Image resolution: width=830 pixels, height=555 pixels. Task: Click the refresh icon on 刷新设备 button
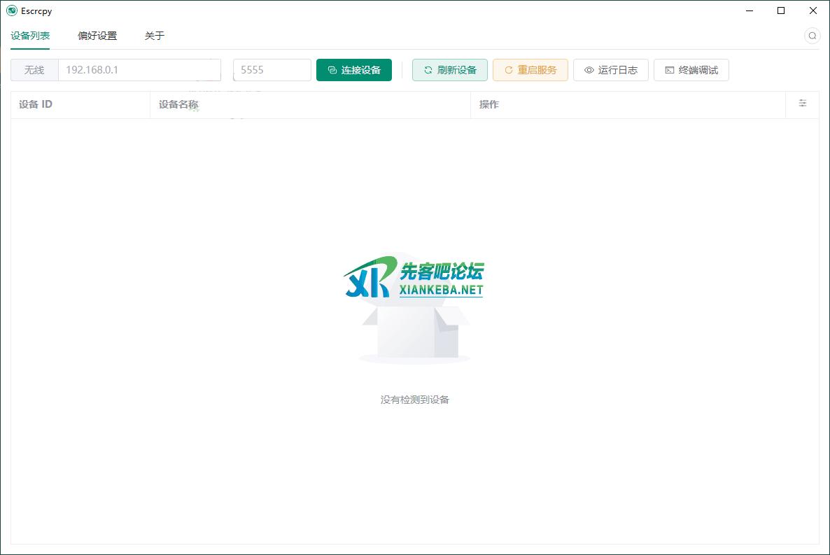coord(428,69)
